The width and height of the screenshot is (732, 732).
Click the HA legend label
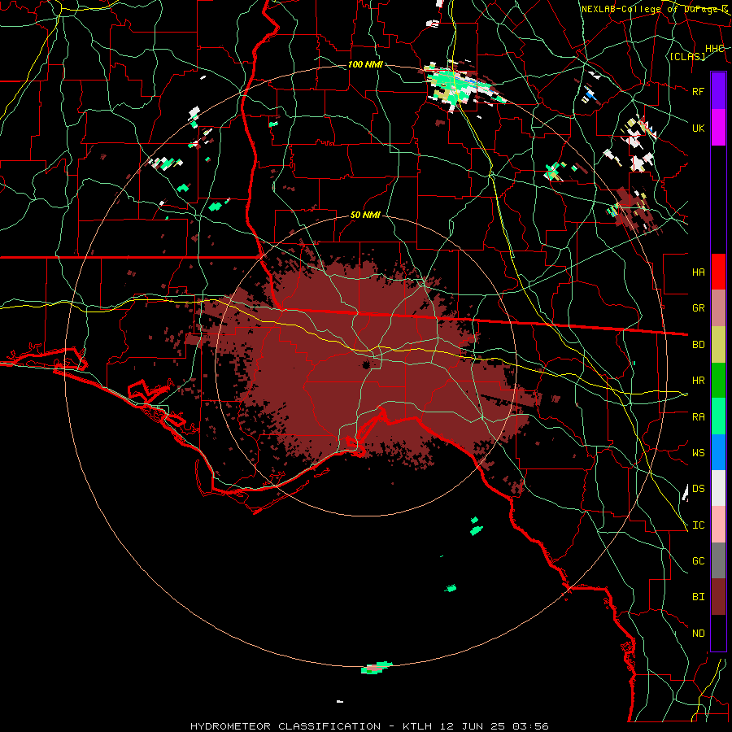699,272
